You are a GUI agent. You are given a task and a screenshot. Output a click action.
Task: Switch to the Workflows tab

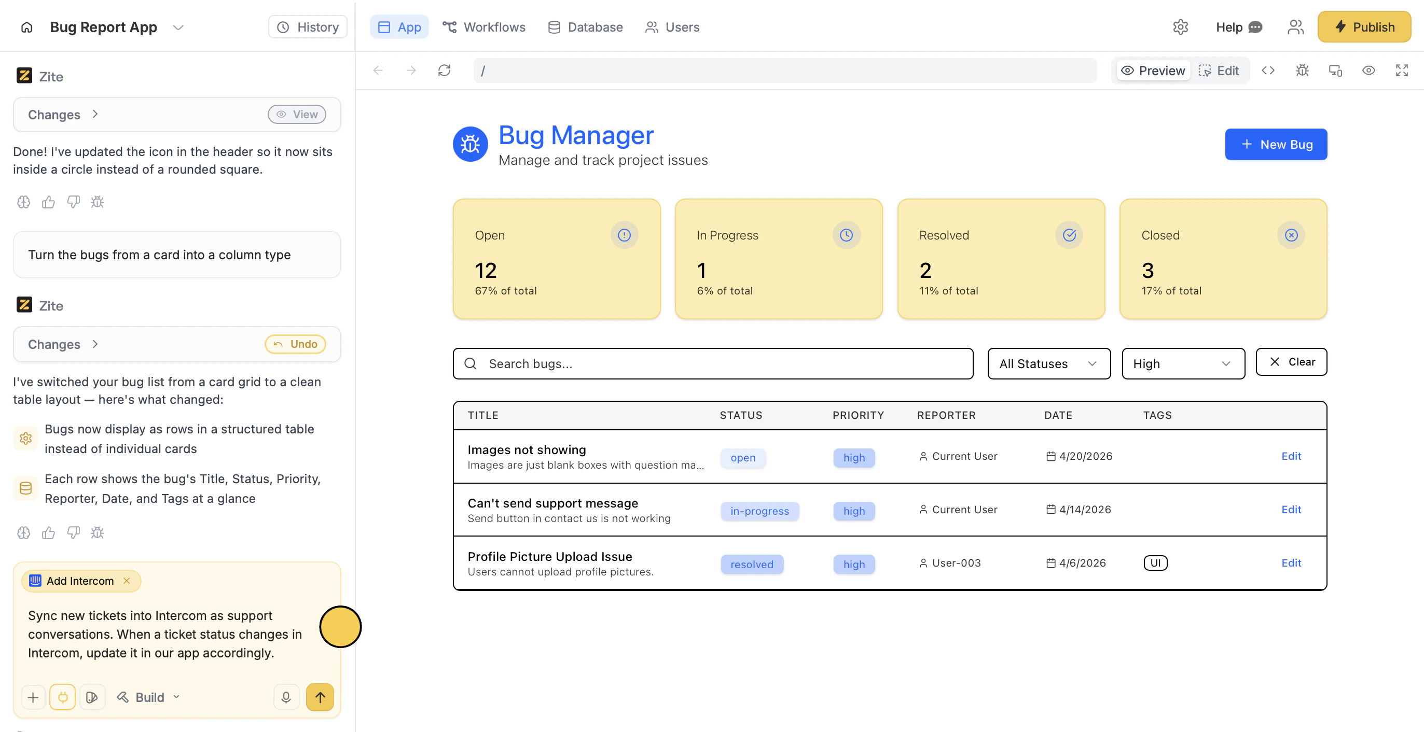click(x=483, y=27)
